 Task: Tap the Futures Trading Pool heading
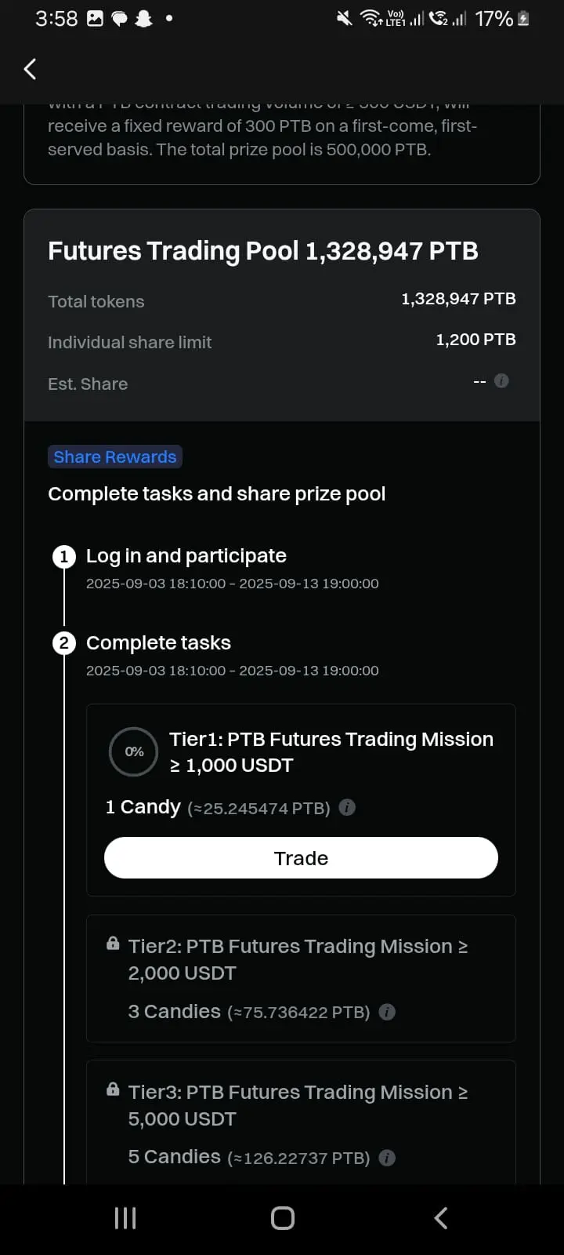(x=263, y=251)
